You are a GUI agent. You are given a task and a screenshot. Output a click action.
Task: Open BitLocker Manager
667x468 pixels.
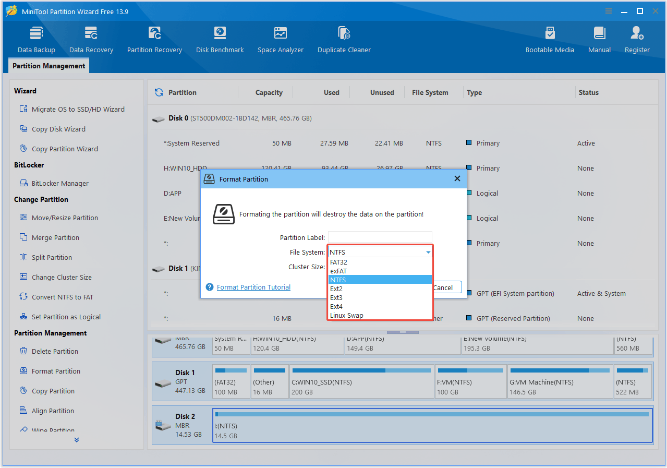pos(54,183)
